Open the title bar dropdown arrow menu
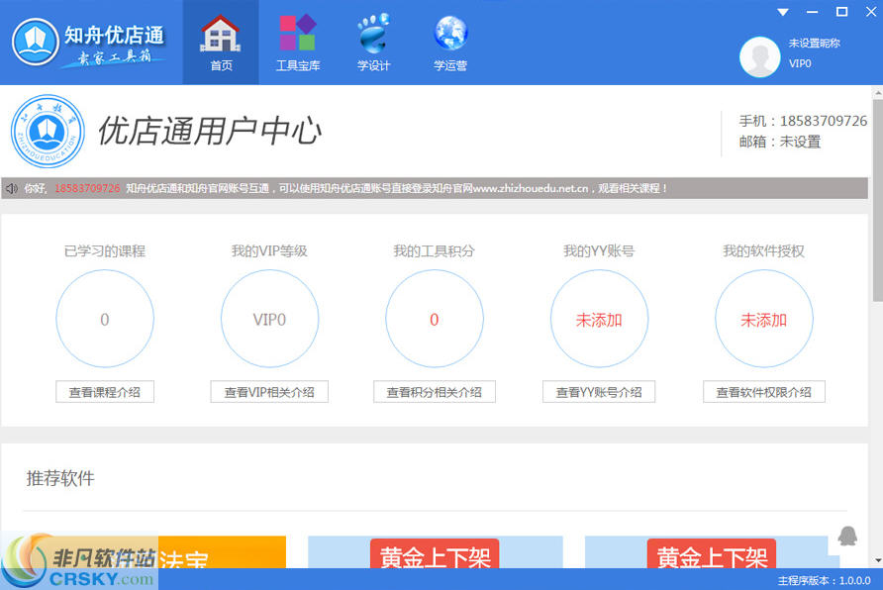This screenshot has width=883, height=590. coord(783,12)
